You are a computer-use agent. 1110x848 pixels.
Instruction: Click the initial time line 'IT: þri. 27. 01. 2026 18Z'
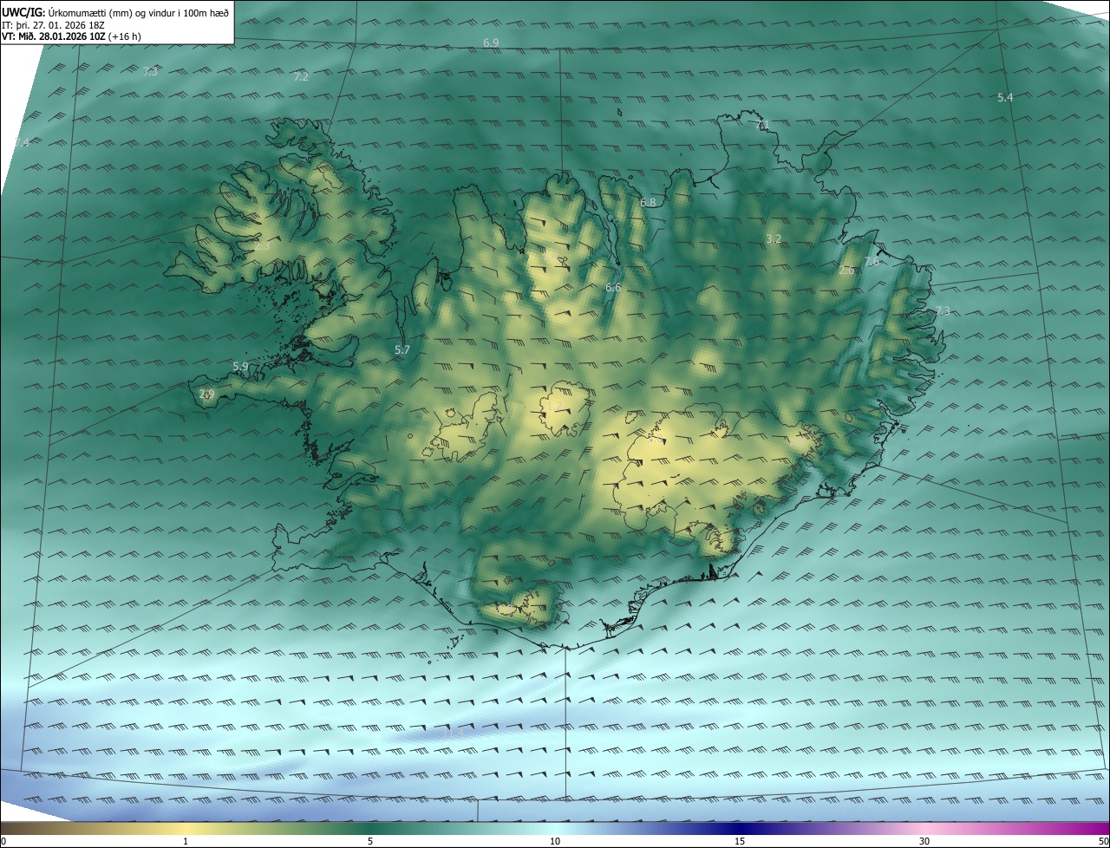(x=54, y=25)
